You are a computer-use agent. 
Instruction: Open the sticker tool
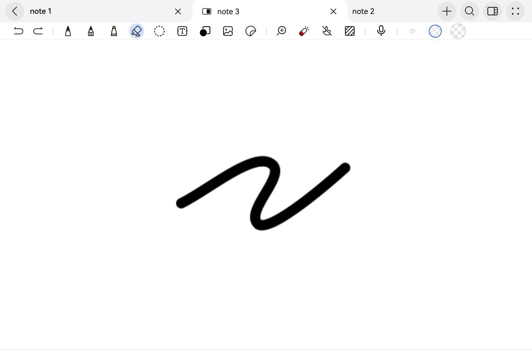pos(251,31)
